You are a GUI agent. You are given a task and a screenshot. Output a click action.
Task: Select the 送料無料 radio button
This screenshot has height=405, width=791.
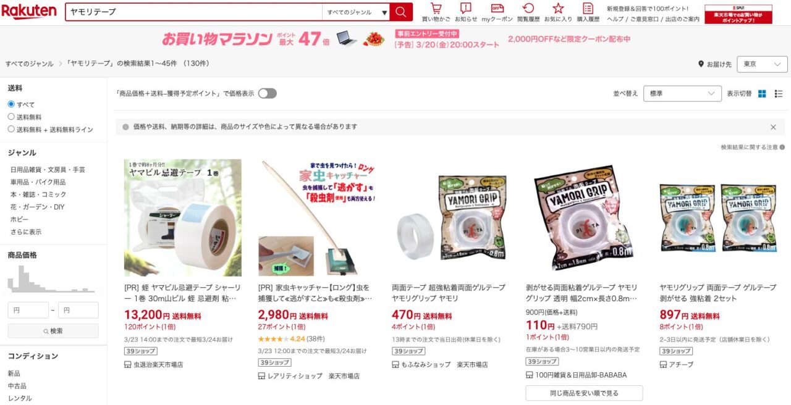pyautogui.click(x=11, y=117)
